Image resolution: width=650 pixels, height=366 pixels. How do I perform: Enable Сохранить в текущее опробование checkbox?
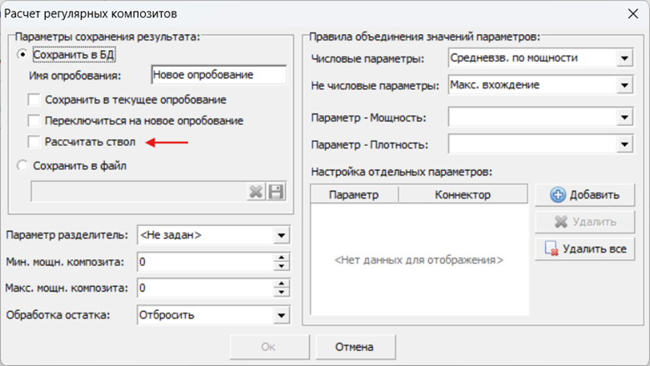pos(35,99)
